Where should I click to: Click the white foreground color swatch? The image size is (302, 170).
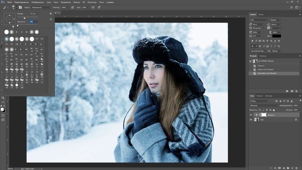tap(2, 110)
